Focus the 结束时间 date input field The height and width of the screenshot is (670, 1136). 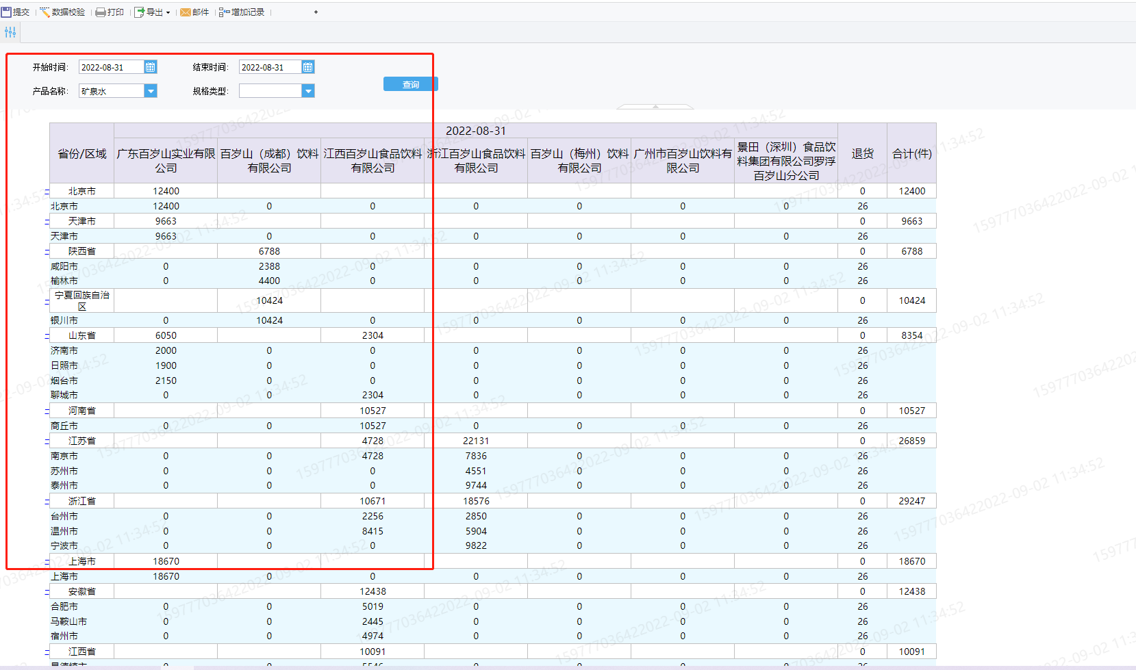point(270,66)
